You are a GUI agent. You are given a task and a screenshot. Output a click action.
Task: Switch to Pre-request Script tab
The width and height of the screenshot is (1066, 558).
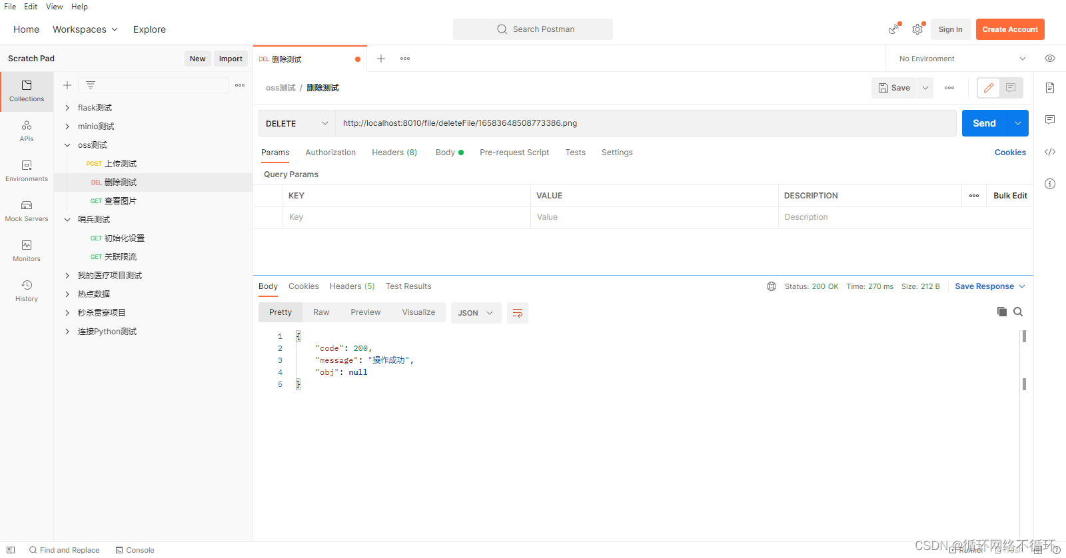tap(514, 152)
